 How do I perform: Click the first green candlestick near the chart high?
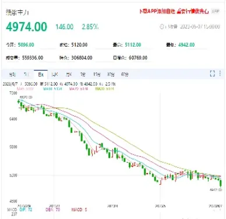[x=19, y=101]
